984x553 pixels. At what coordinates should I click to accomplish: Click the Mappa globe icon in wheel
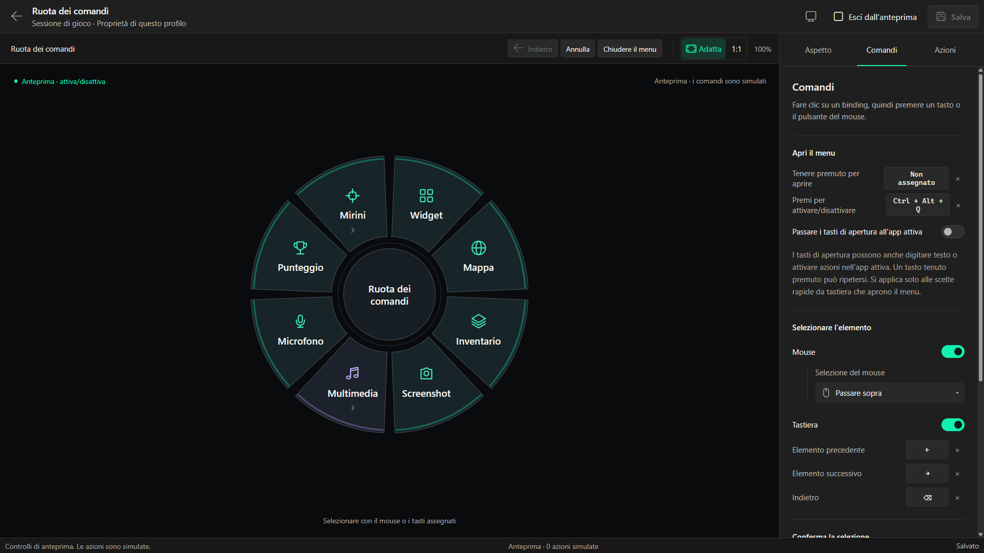(x=479, y=248)
